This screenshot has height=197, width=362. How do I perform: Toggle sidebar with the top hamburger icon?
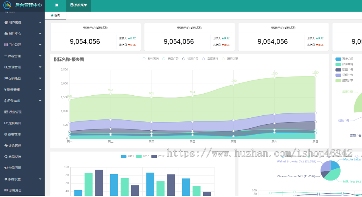pos(56,5)
